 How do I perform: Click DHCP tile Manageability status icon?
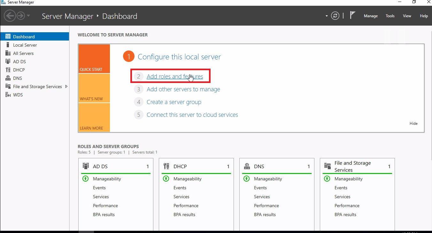point(166,179)
